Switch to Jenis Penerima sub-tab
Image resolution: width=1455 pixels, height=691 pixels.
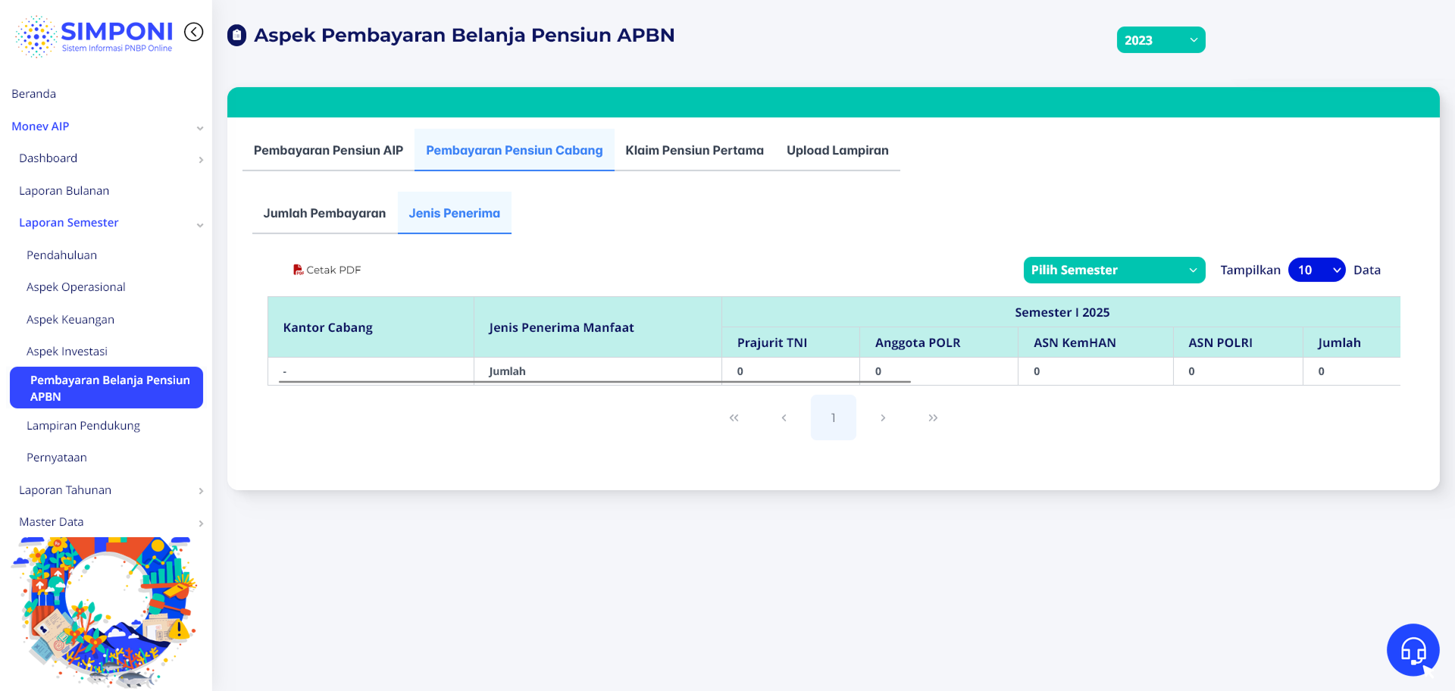(x=455, y=213)
